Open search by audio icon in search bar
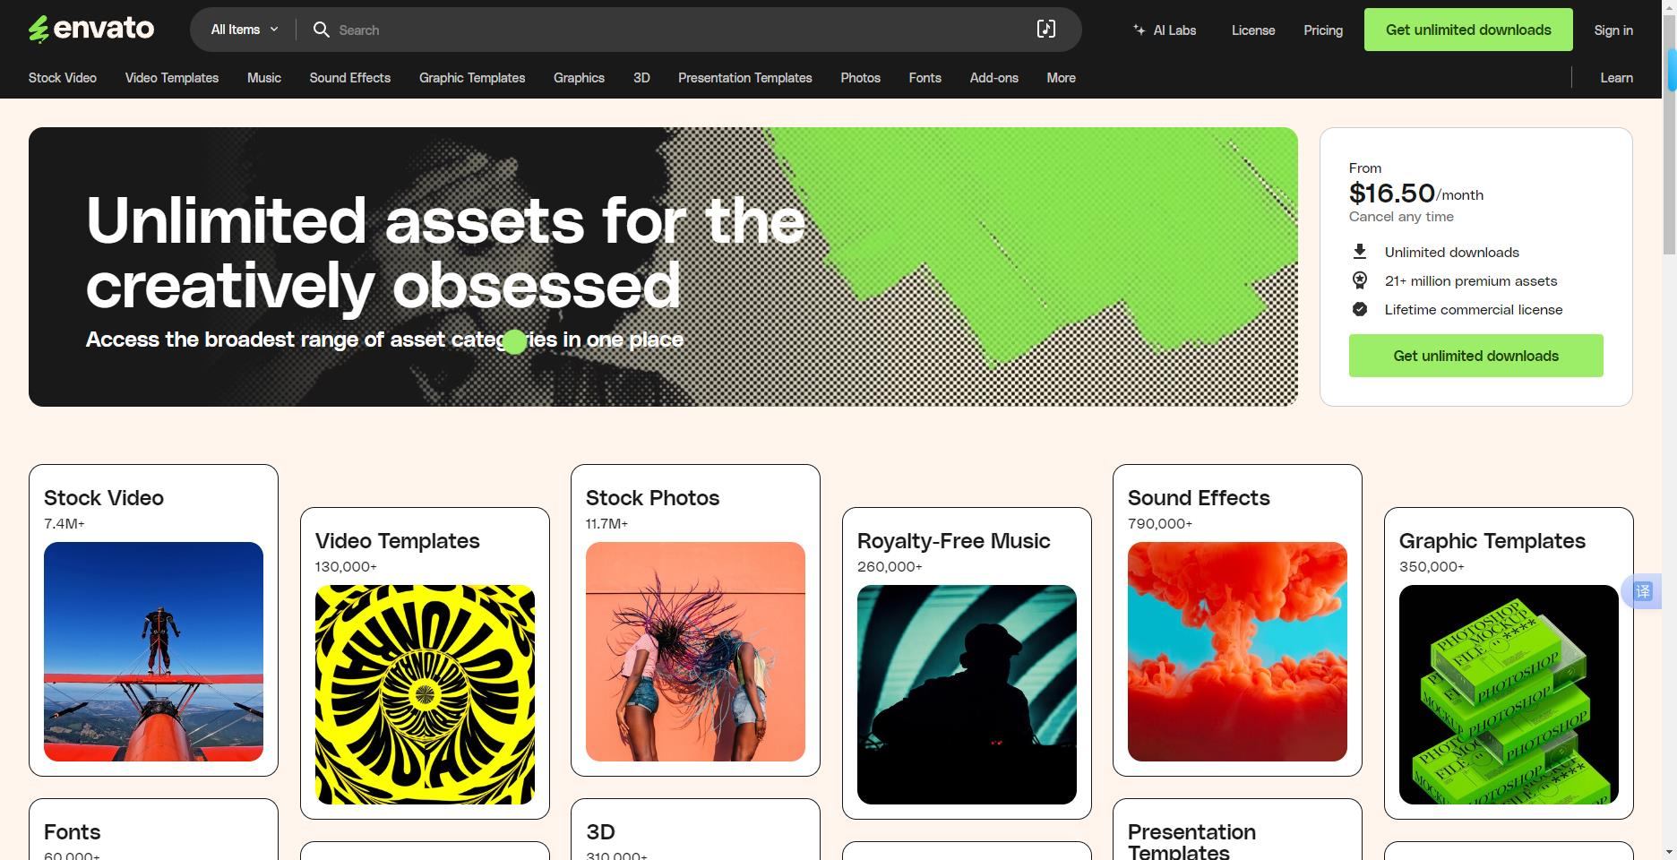Viewport: 1677px width, 860px height. pos(1046,30)
